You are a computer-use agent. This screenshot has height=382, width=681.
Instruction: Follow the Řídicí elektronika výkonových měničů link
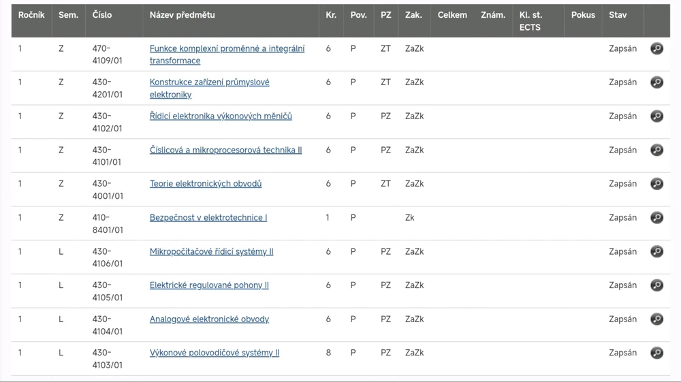click(x=221, y=116)
